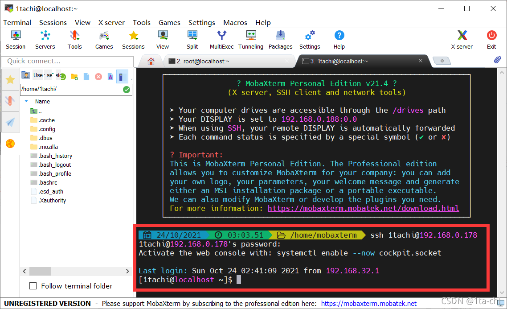This screenshot has height=309, width=507.
Task: Open the mobaxterm download.html link in terminal
Action: 363,208
